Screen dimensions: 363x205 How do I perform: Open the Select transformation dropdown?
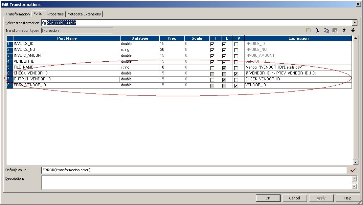tap(354, 23)
